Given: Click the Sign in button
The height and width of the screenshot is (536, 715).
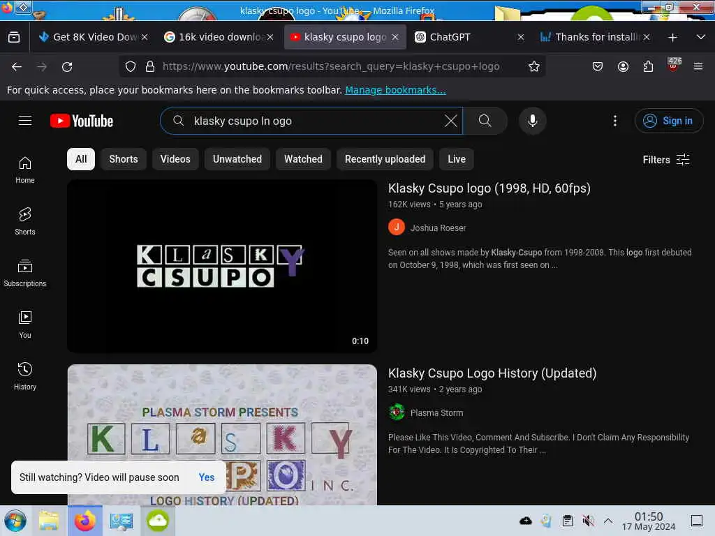Looking at the screenshot, I should coord(669,121).
